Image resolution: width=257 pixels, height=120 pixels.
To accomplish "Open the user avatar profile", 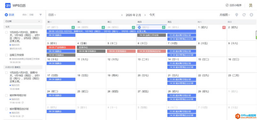I will click(250, 5).
